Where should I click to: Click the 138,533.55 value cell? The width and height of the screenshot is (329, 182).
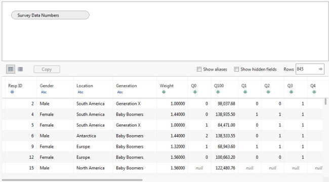[x=225, y=136]
